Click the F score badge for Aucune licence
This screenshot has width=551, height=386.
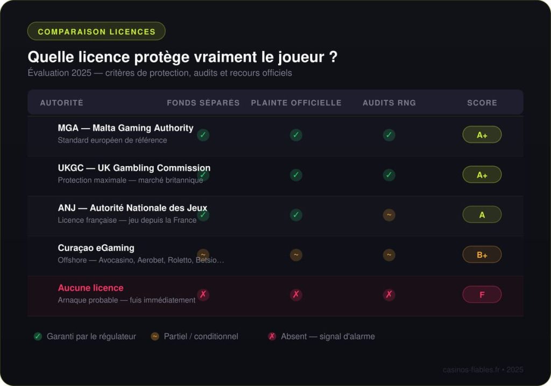tap(482, 294)
